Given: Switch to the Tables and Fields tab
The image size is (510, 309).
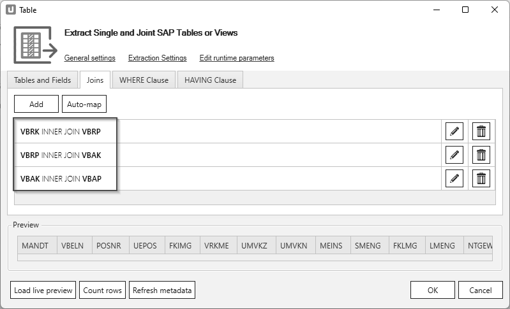Looking at the screenshot, I should (x=43, y=80).
